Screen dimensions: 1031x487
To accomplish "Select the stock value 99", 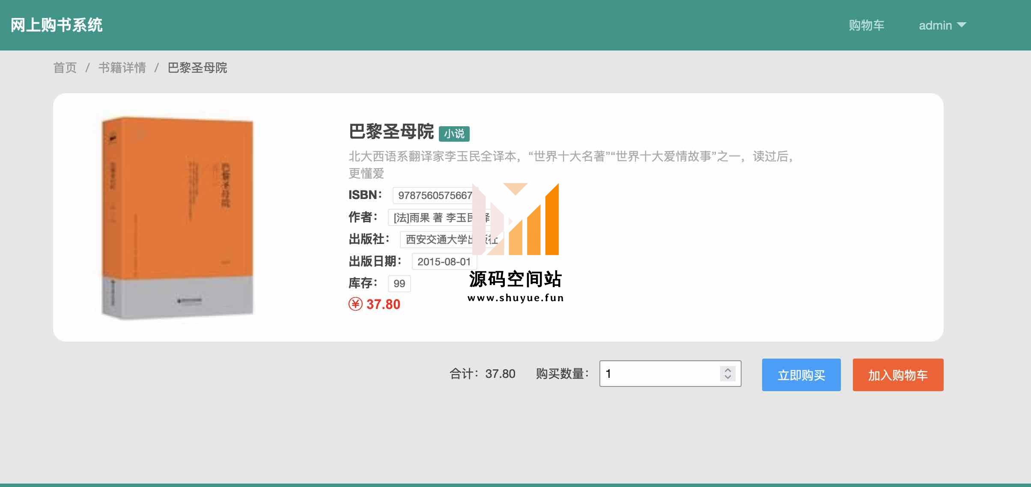I will 399,283.
